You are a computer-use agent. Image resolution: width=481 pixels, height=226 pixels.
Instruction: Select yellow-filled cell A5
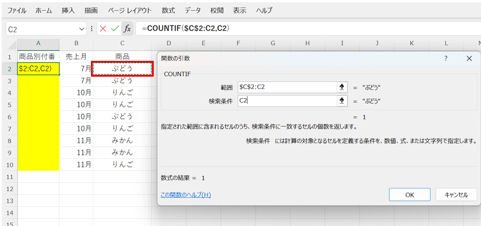[38, 104]
